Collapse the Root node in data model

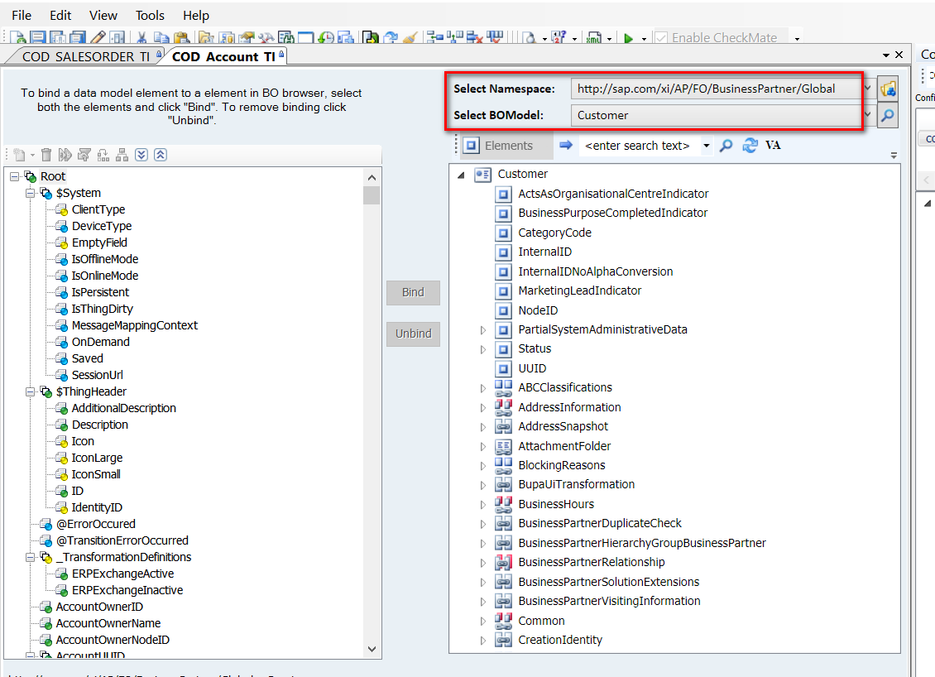14,176
